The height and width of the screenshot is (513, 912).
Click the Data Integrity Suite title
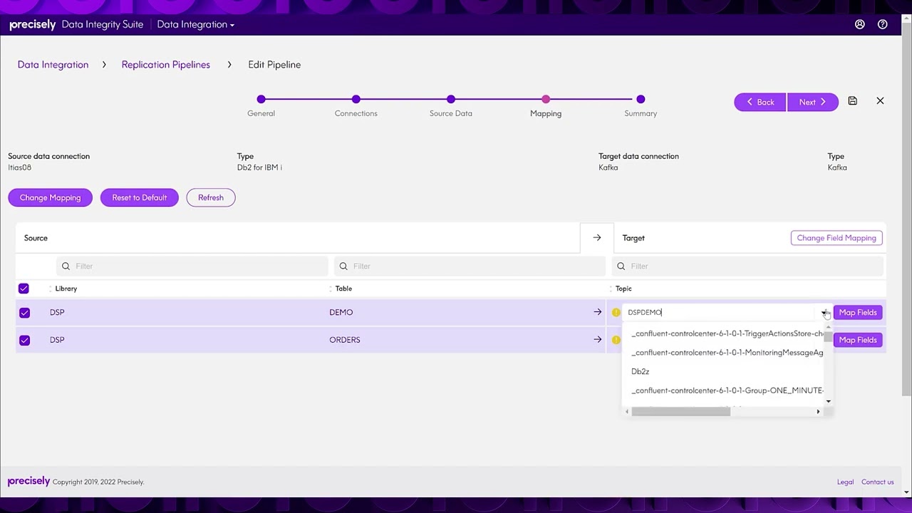103,24
